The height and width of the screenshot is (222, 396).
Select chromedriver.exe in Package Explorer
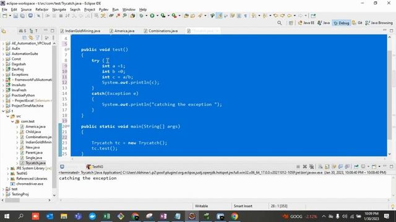click(x=30, y=184)
